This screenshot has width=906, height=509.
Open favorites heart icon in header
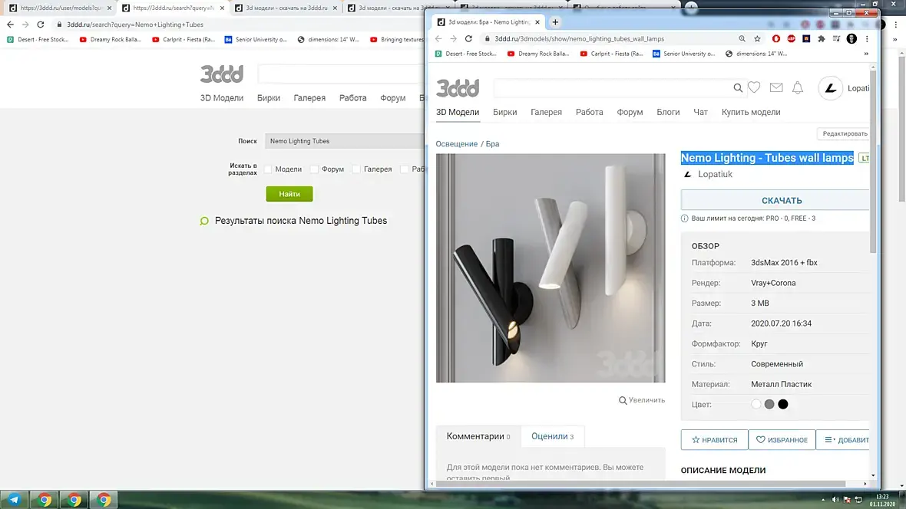point(754,87)
